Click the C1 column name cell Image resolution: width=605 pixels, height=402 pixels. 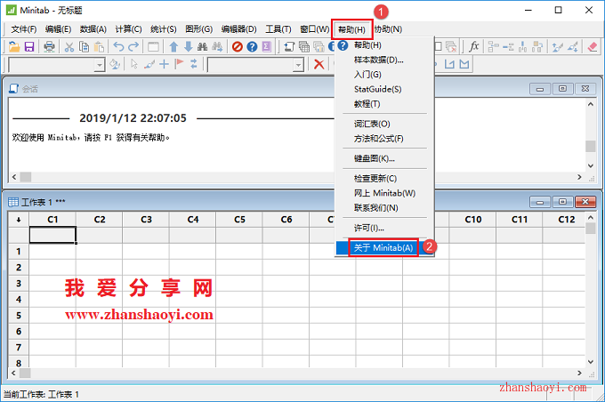pos(52,235)
